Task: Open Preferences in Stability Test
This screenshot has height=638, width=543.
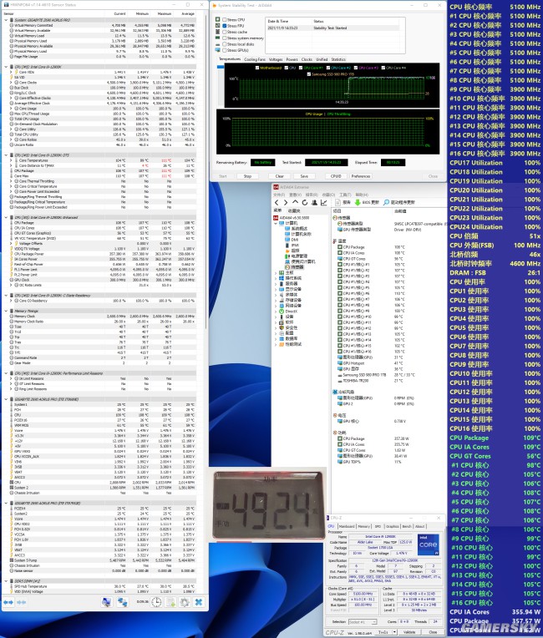Action: [361, 176]
